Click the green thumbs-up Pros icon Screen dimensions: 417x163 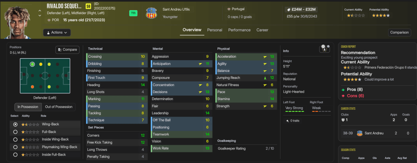(x=343, y=89)
